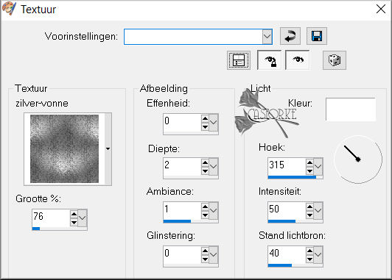Open the zilver-vonne texture picker arrow

tap(108, 149)
